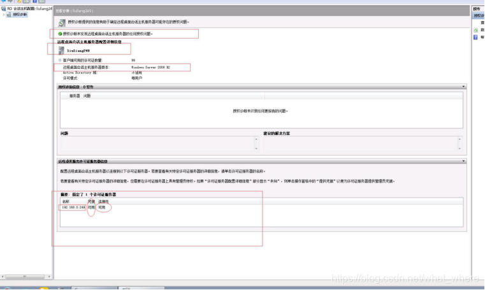
Task: Click the 凭据 column header
Action: 91,201
